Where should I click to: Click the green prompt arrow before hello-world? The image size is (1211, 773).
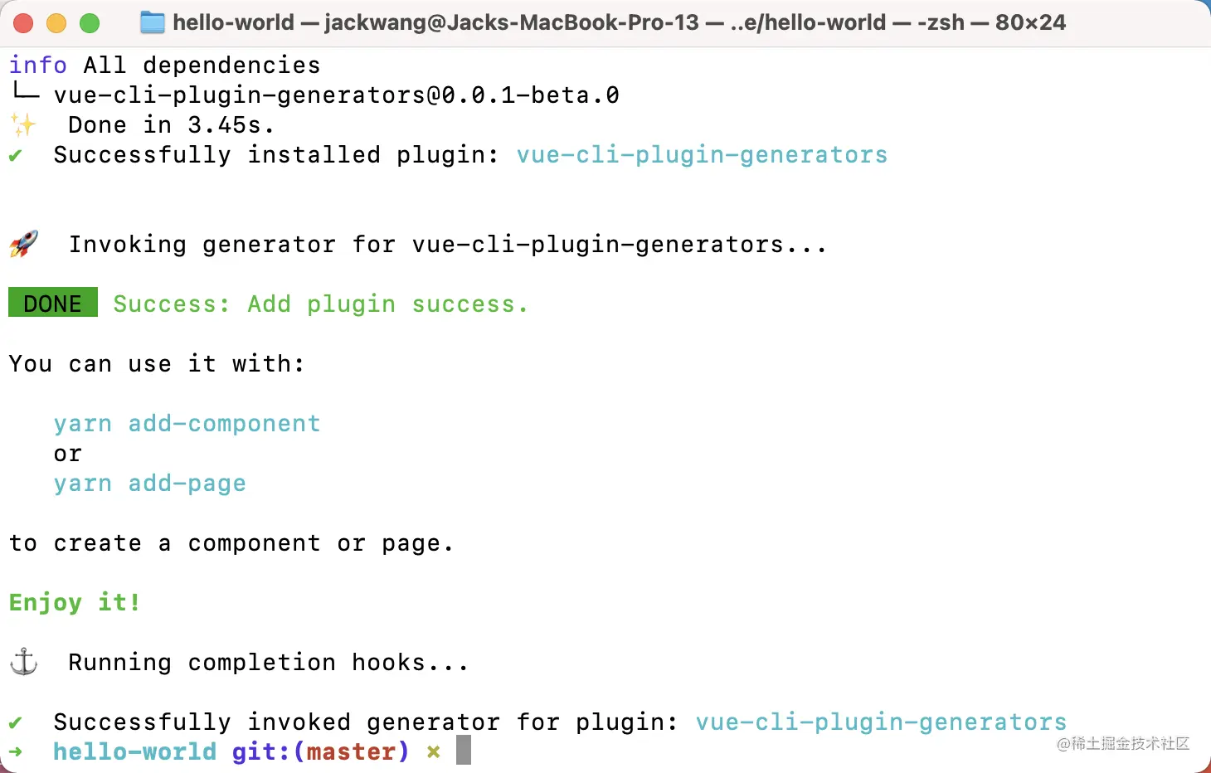[x=16, y=752]
